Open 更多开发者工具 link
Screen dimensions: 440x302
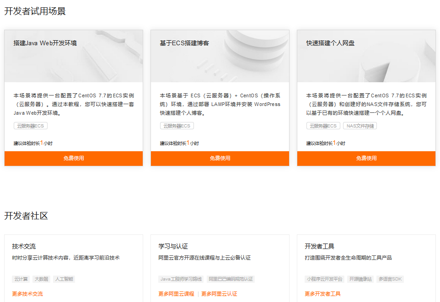[323, 294]
